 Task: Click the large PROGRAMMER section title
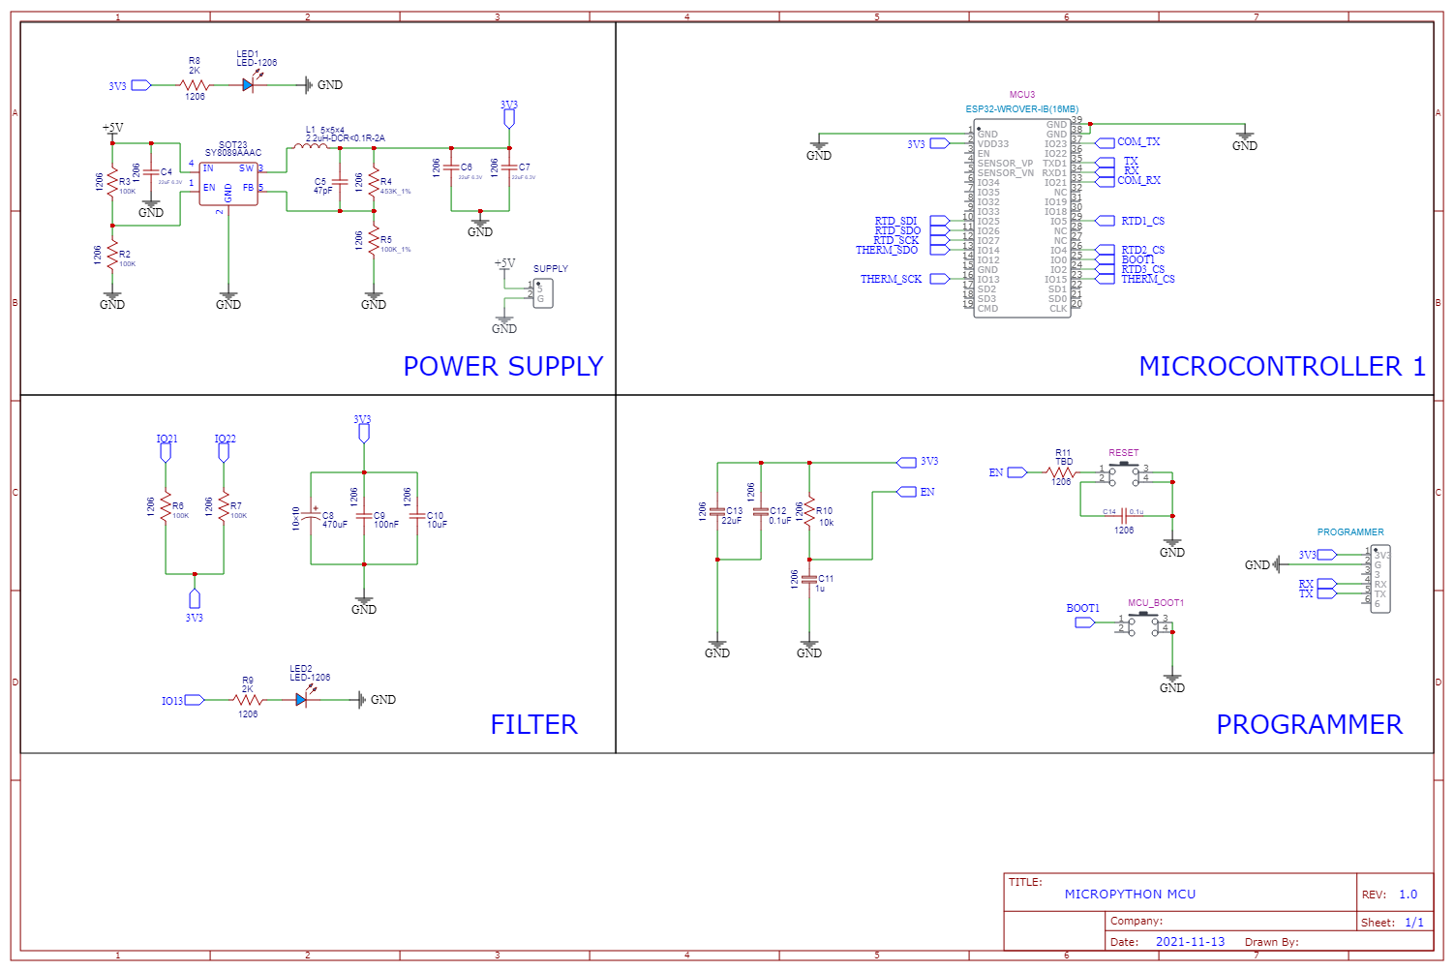pyautogui.click(x=1309, y=724)
